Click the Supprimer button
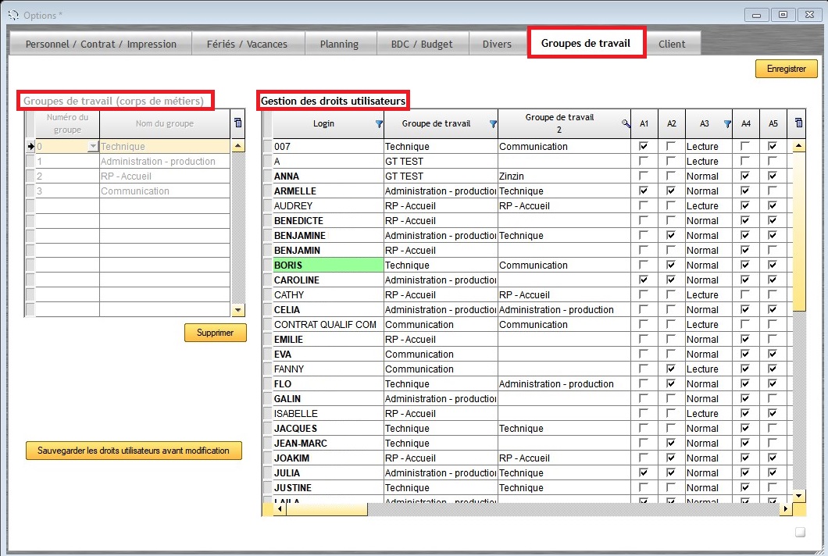828x556 pixels. 215,333
